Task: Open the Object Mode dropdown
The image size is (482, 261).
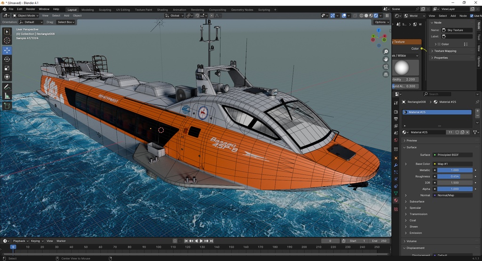Action: click(x=26, y=16)
